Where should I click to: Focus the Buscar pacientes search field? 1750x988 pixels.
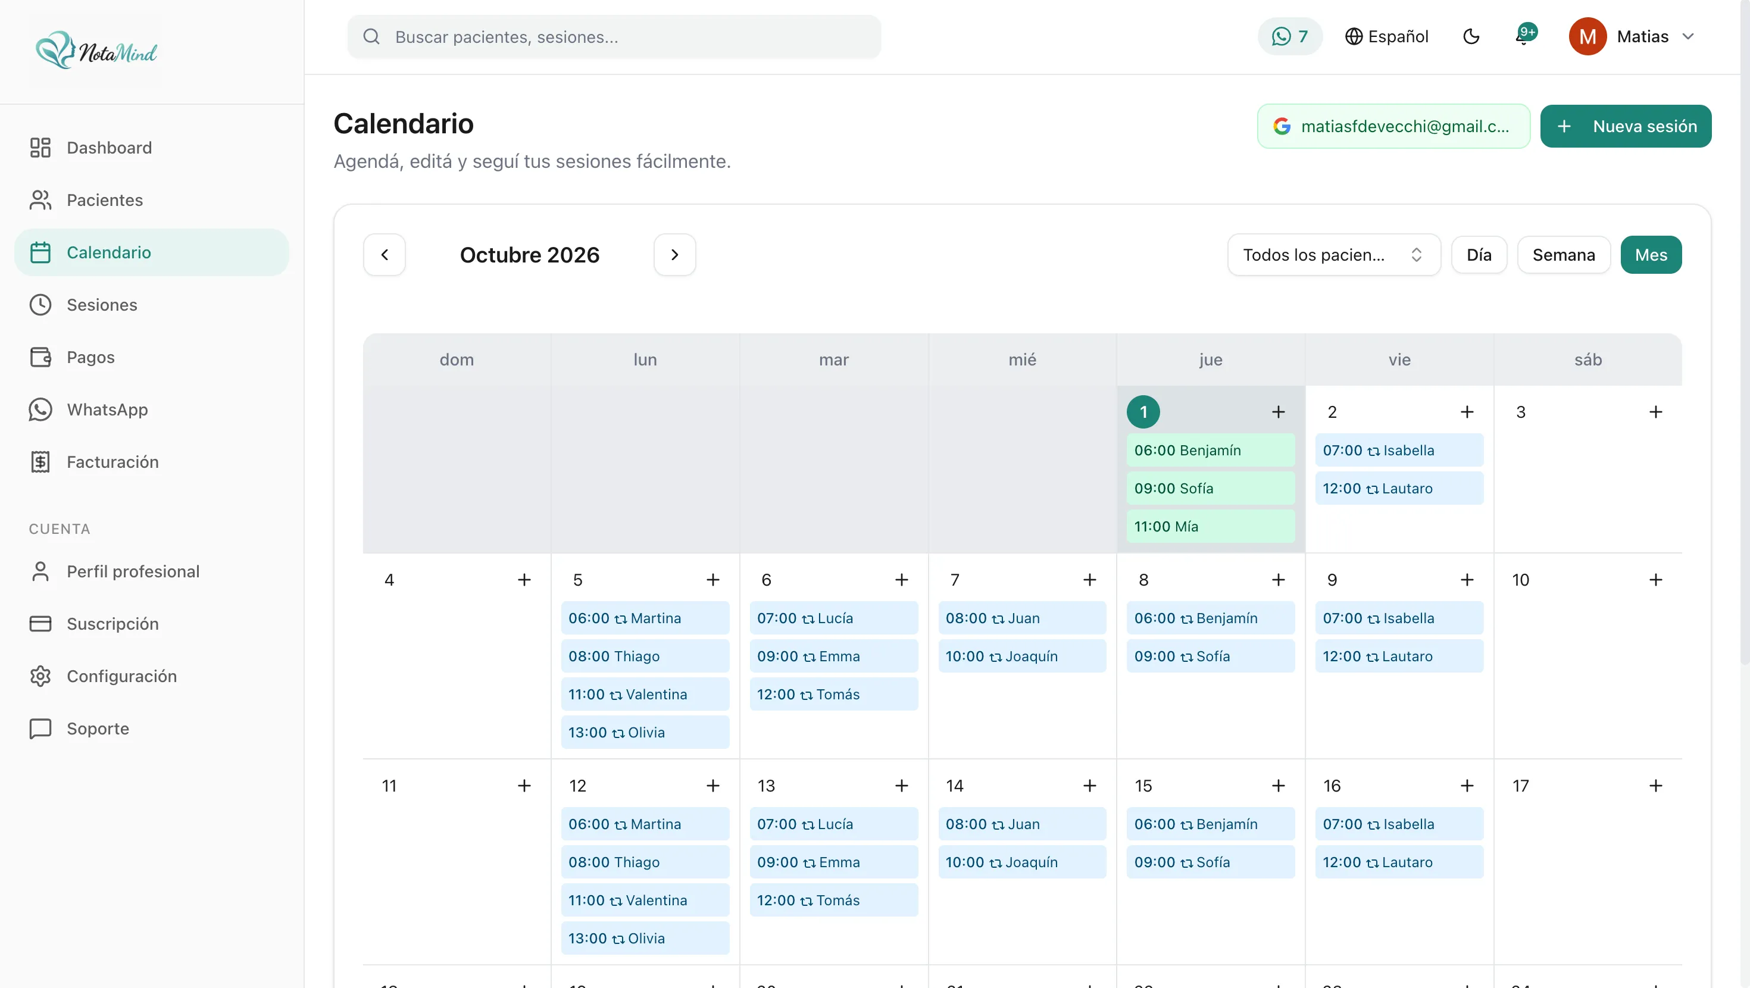[x=614, y=37]
